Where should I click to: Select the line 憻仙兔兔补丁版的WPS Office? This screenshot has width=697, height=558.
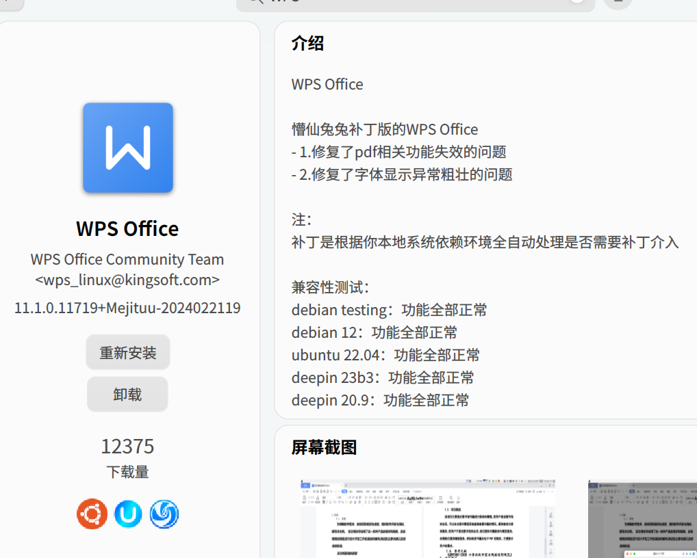point(385,129)
